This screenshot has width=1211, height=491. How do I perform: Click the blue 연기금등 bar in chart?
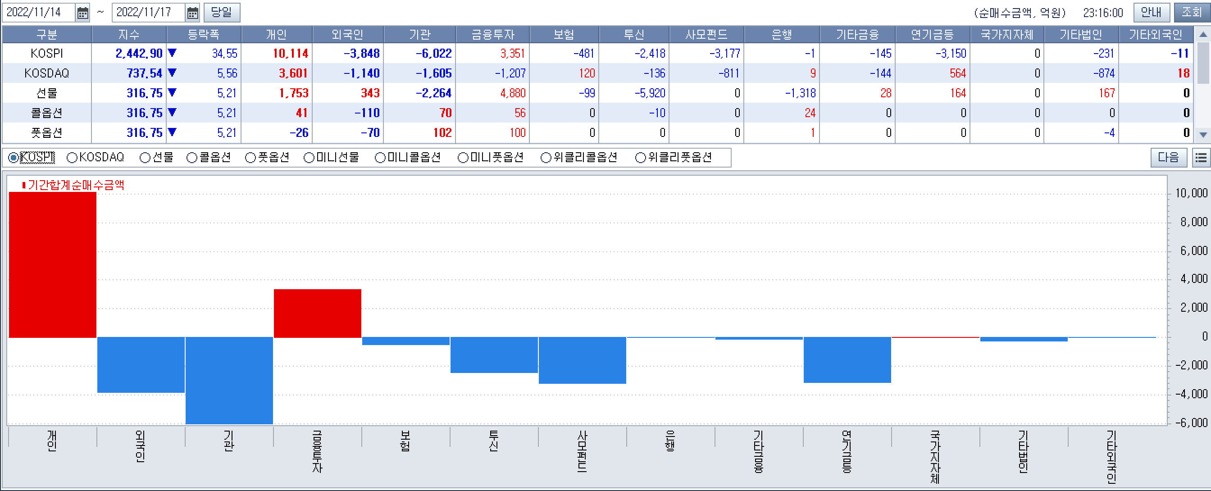click(847, 359)
